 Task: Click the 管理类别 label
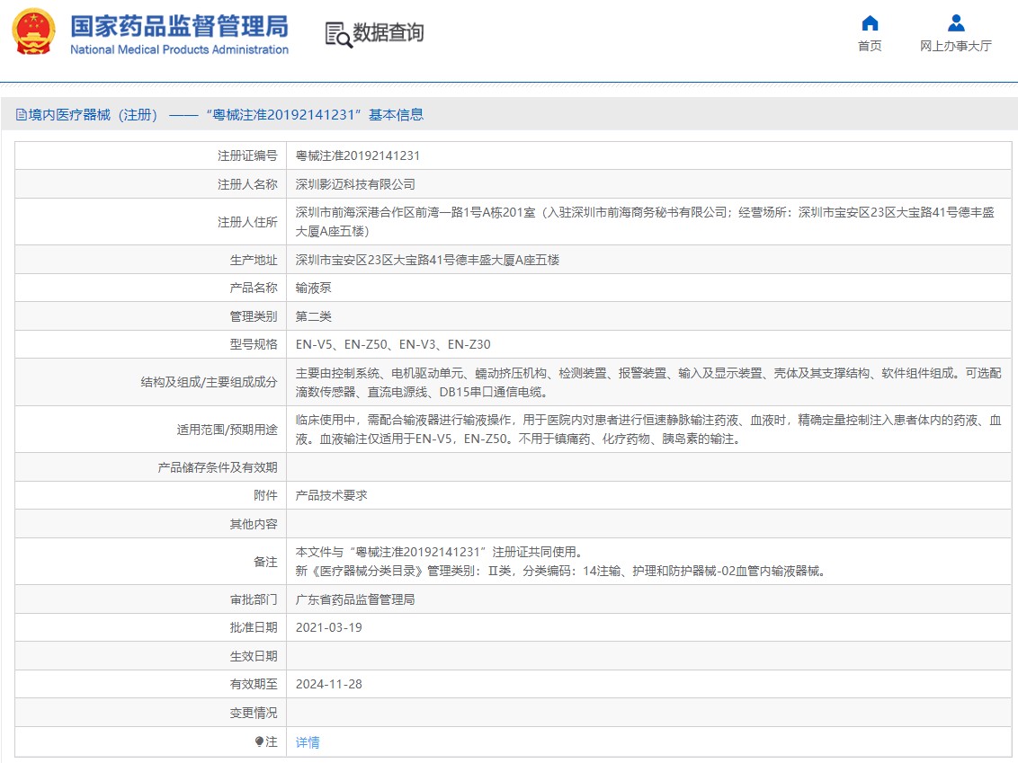click(254, 316)
